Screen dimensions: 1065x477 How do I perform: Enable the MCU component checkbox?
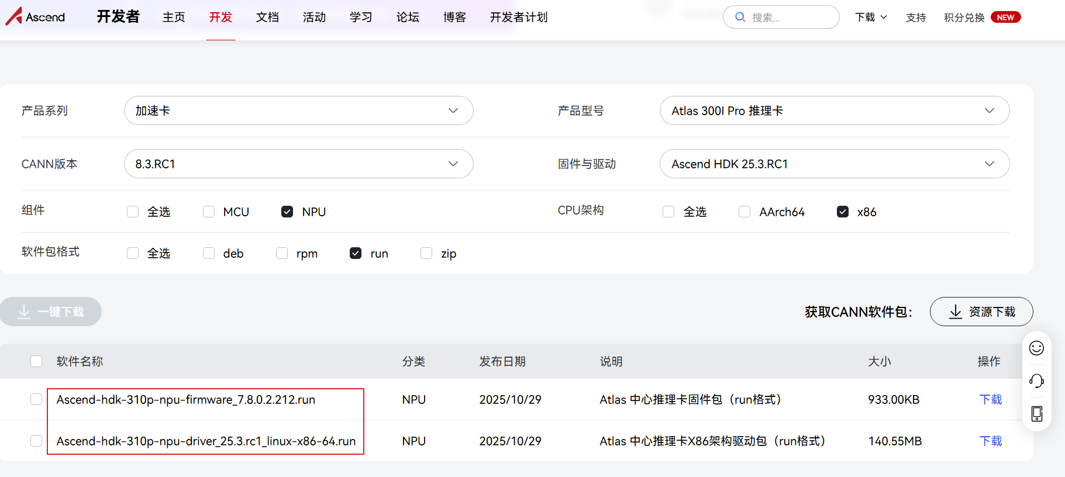(x=209, y=212)
